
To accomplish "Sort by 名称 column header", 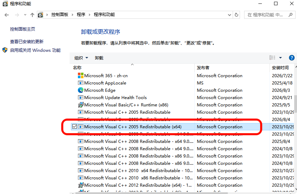I will (77, 67).
